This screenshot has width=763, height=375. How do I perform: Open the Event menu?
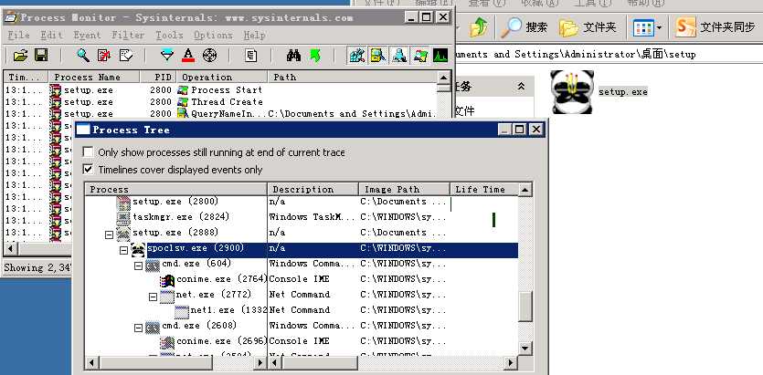(x=87, y=35)
